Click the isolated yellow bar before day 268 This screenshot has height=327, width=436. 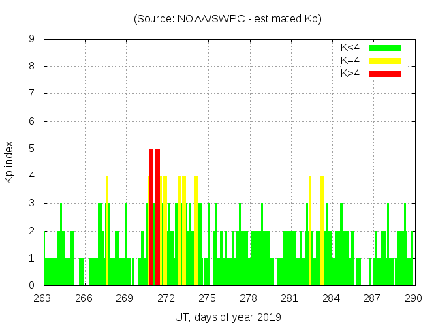[x=107, y=230]
